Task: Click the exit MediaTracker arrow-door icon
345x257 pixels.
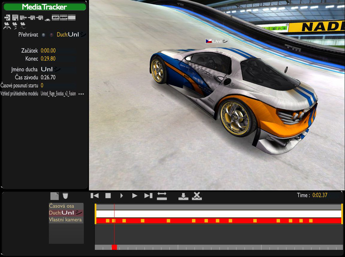Action: click(x=7, y=18)
